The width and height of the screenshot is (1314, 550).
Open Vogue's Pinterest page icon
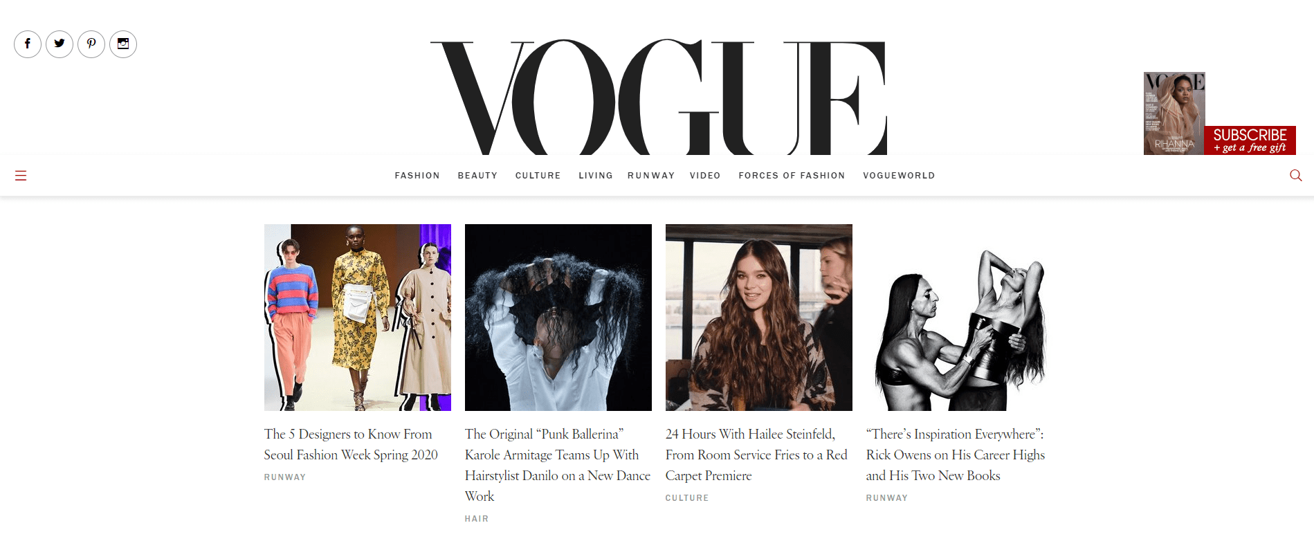(91, 44)
